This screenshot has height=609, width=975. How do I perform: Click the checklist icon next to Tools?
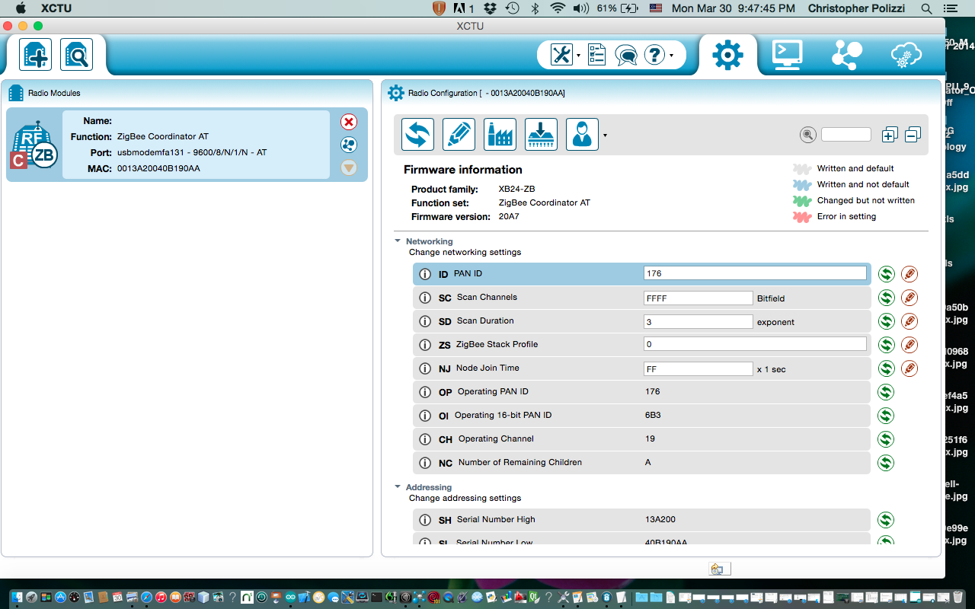tap(597, 55)
